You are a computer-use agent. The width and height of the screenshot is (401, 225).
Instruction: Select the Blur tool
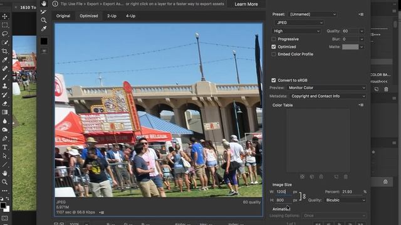click(x=4, y=121)
